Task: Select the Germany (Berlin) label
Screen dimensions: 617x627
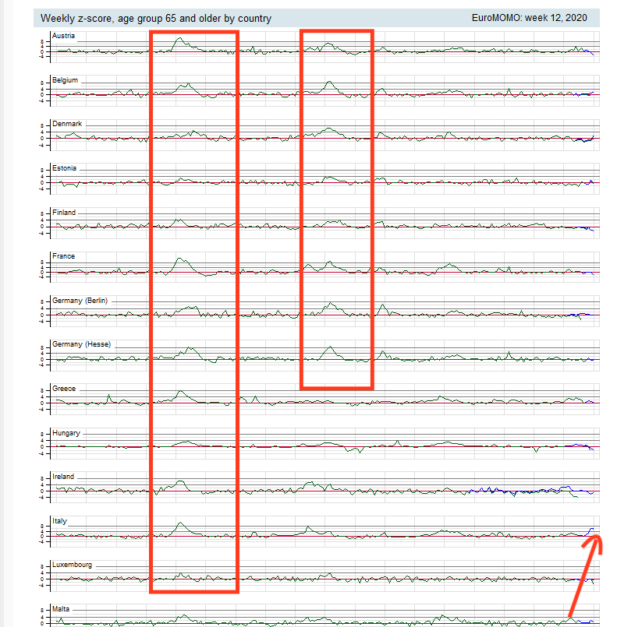Action: tap(80, 300)
